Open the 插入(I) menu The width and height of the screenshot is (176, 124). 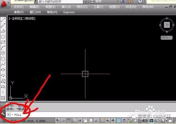click(x=66, y=7)
